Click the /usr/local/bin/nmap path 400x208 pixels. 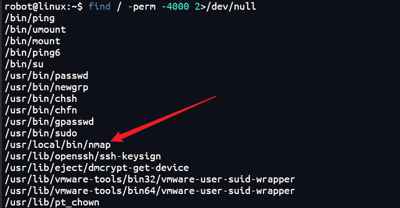pyautogui.click(x=58, y=145)
